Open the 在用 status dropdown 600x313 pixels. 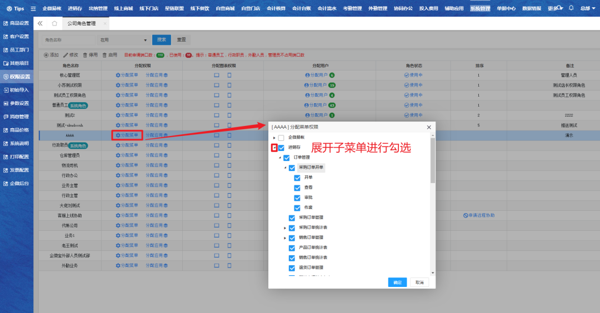click(x=122, y=40)
